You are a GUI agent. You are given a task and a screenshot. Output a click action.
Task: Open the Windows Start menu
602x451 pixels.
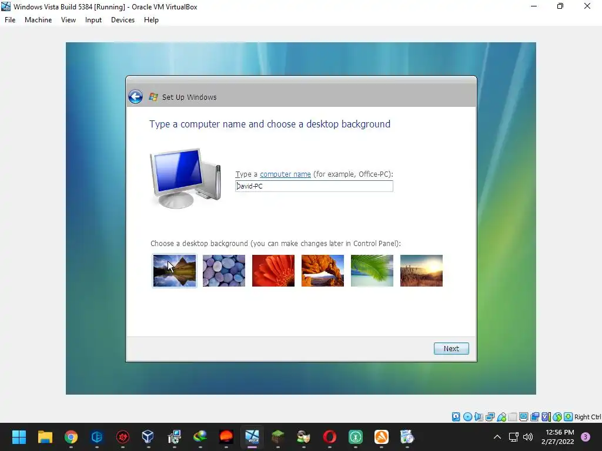(19, 437)
